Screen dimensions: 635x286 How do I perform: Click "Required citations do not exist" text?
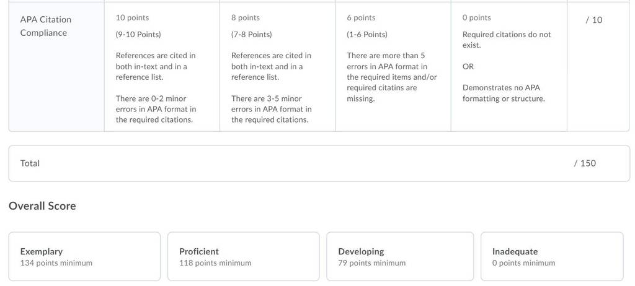pos(507,40)
